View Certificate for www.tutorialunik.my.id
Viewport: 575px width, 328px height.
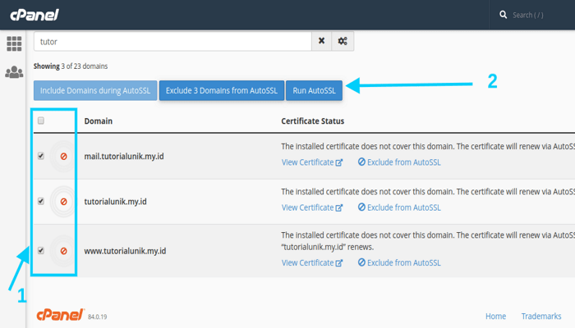tap(312, 263)
